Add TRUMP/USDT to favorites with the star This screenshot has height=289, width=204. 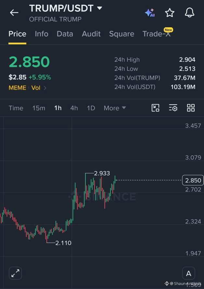pos(170,13)
